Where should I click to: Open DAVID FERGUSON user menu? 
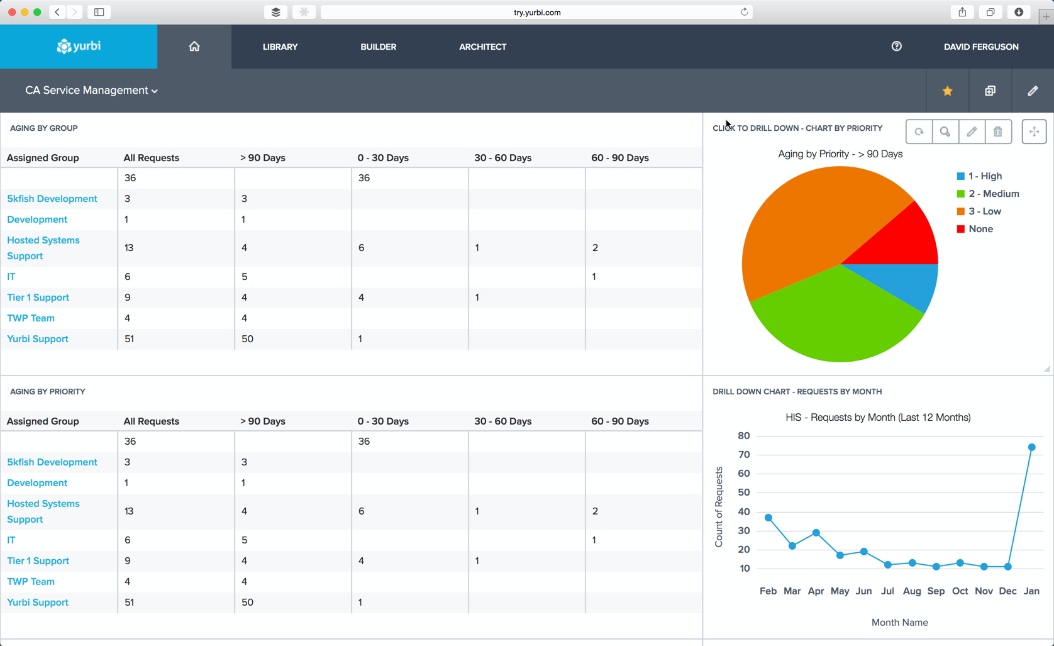coord(981,47)
